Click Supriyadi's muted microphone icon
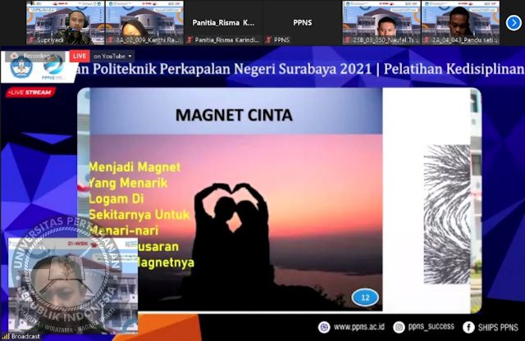Image resolution: width=525 pixels, height=341 pixels. point(32,40)
